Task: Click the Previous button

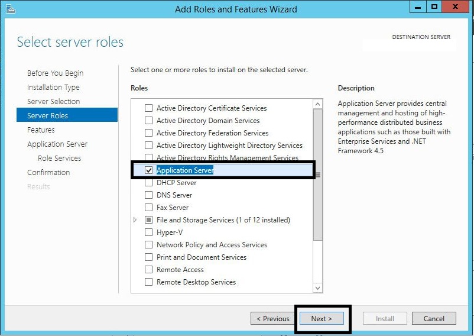Action: (272, 318)
